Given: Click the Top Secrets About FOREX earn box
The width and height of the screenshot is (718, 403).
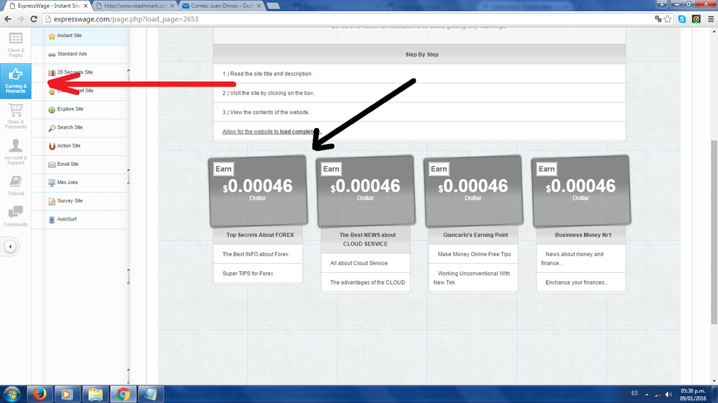Looking at the screenshot, I should pyautogui.click(x=258, y=191).
